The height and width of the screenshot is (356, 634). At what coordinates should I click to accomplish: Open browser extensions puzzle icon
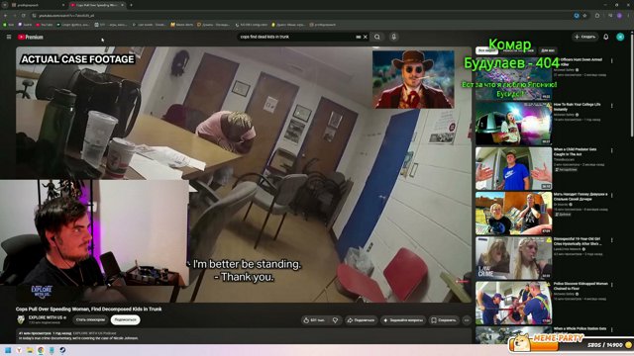tap(597, 16)
